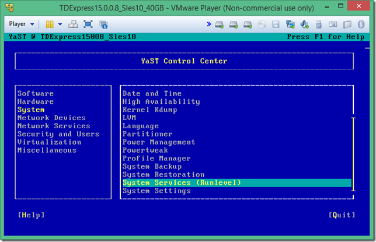Select Network Services category

[54, 126]
